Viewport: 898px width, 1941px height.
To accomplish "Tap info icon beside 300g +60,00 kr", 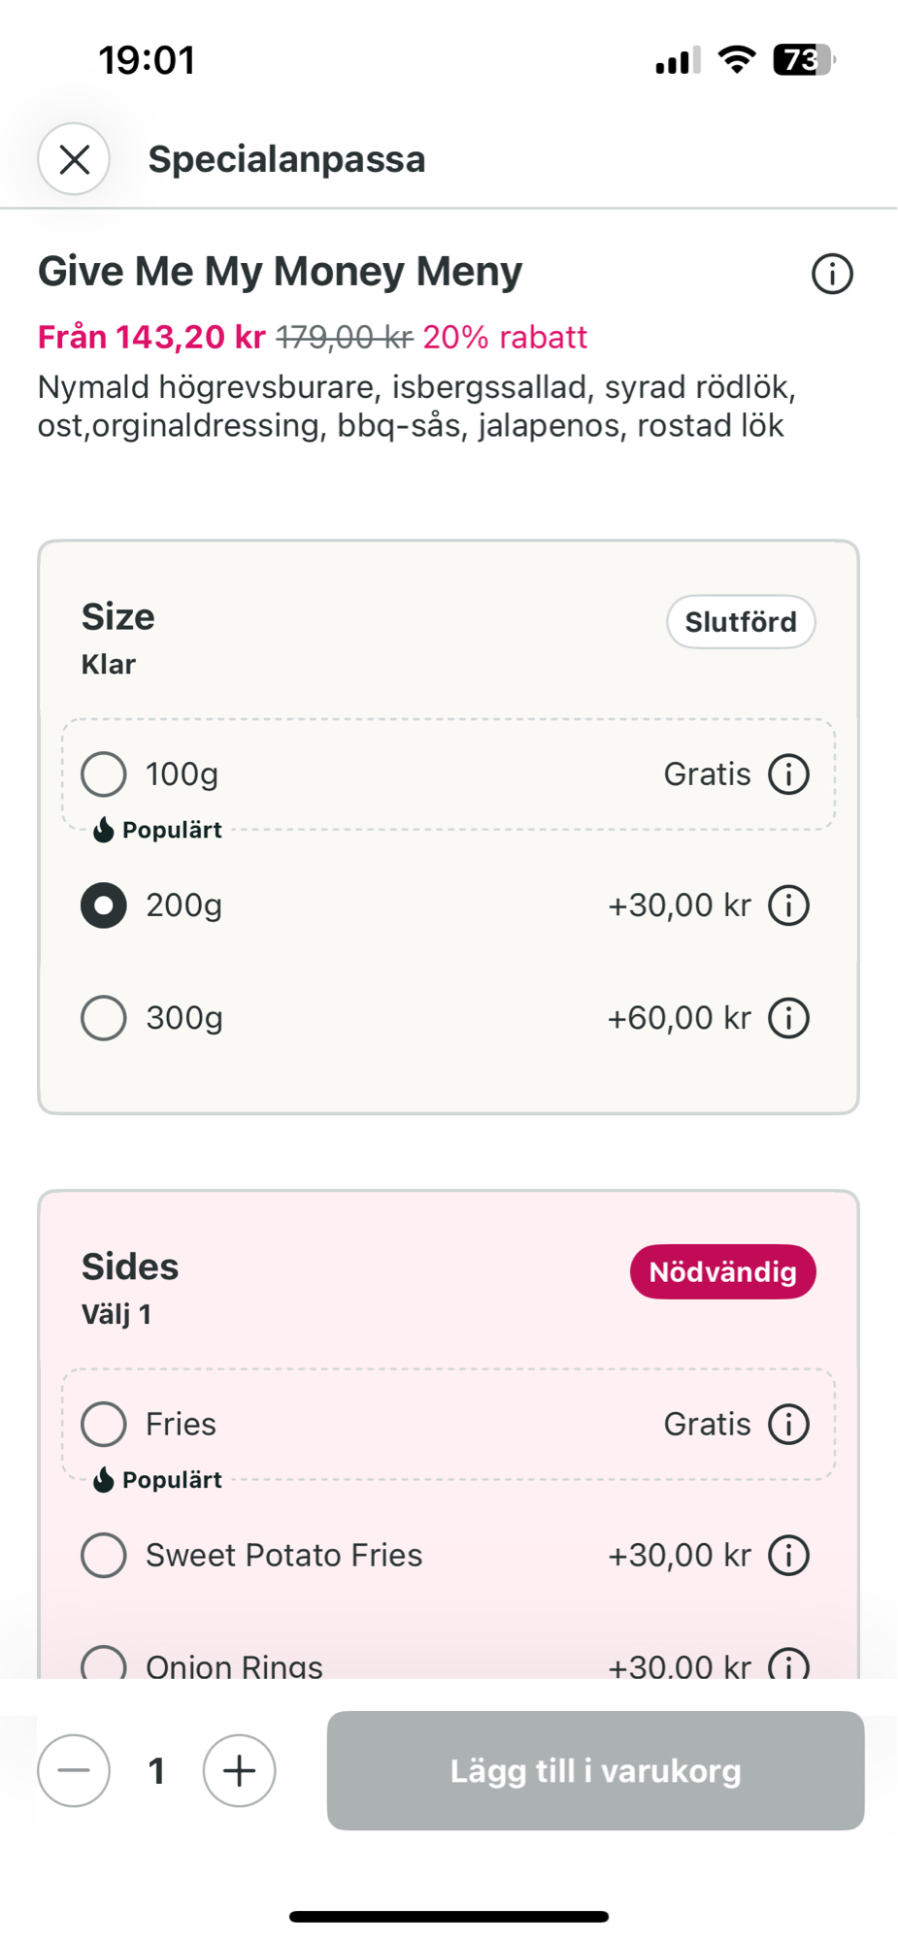I will pos(788,1018).
